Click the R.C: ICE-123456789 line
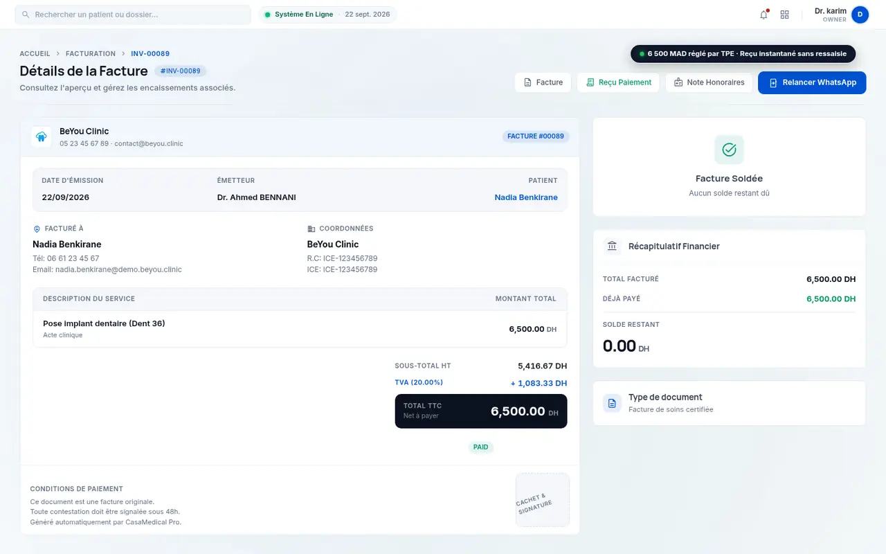 tap(342, 258)
